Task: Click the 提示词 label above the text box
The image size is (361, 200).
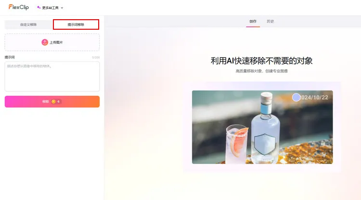Action: (x=10, y=57)
